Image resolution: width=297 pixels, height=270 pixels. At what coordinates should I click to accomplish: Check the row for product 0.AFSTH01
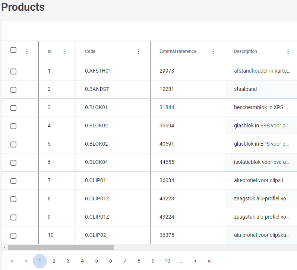click(x=13, y=72)
